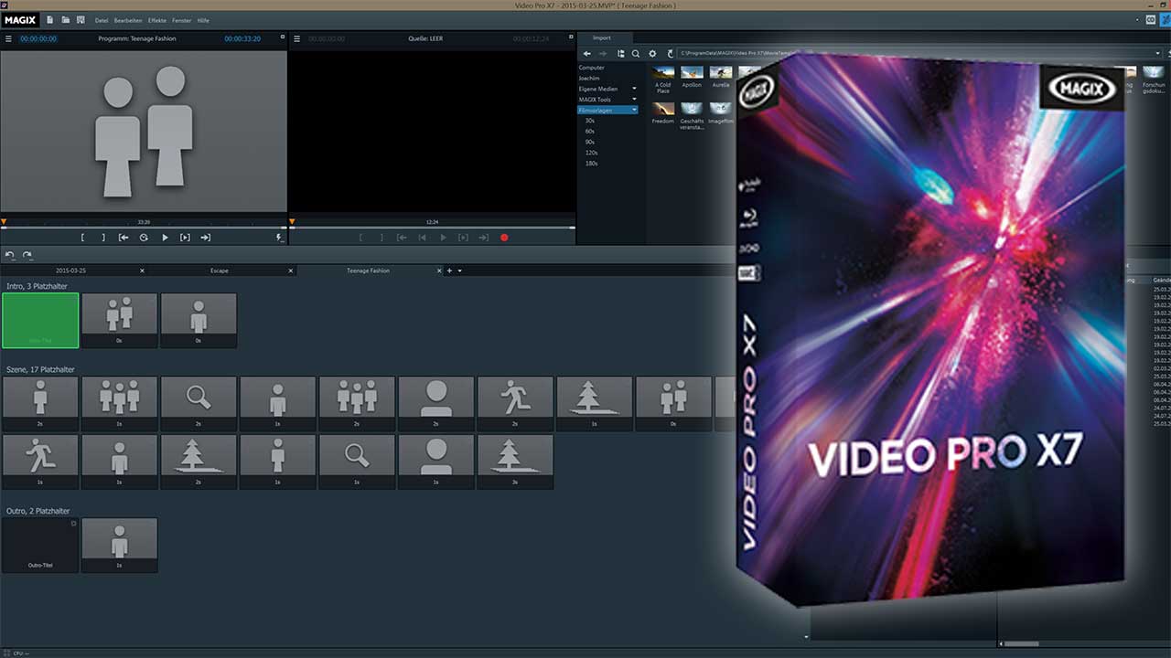Screen dimensions: 1171x658
Task: Expand the Eigene Medien folder arrow
Action: click(634, 89)
